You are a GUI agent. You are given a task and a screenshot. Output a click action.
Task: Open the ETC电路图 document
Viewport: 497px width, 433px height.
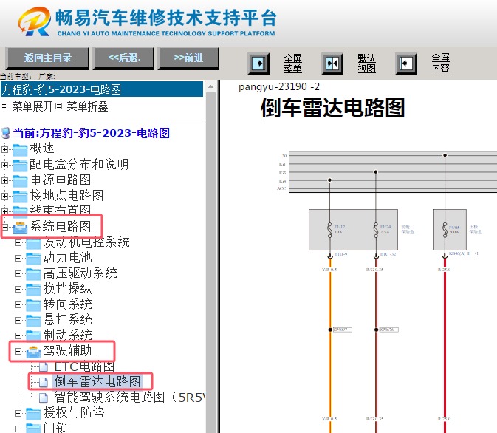click(x=84, y=366)
